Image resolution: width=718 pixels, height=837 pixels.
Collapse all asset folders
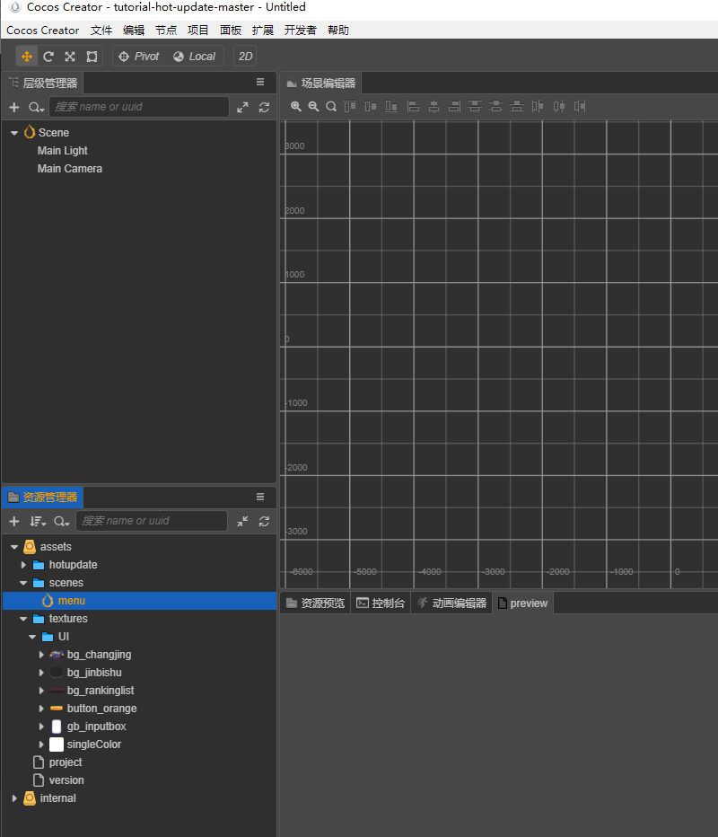point(242,522)
